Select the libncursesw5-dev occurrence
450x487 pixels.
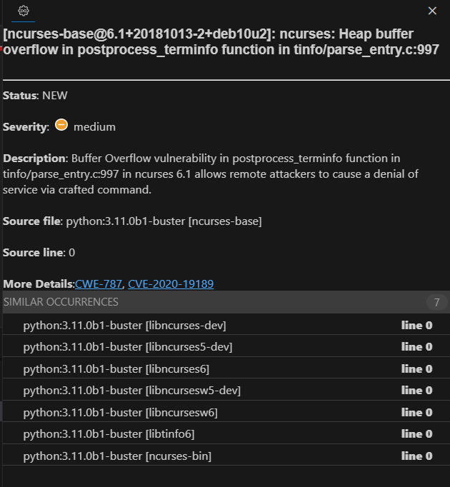[131, 391]
